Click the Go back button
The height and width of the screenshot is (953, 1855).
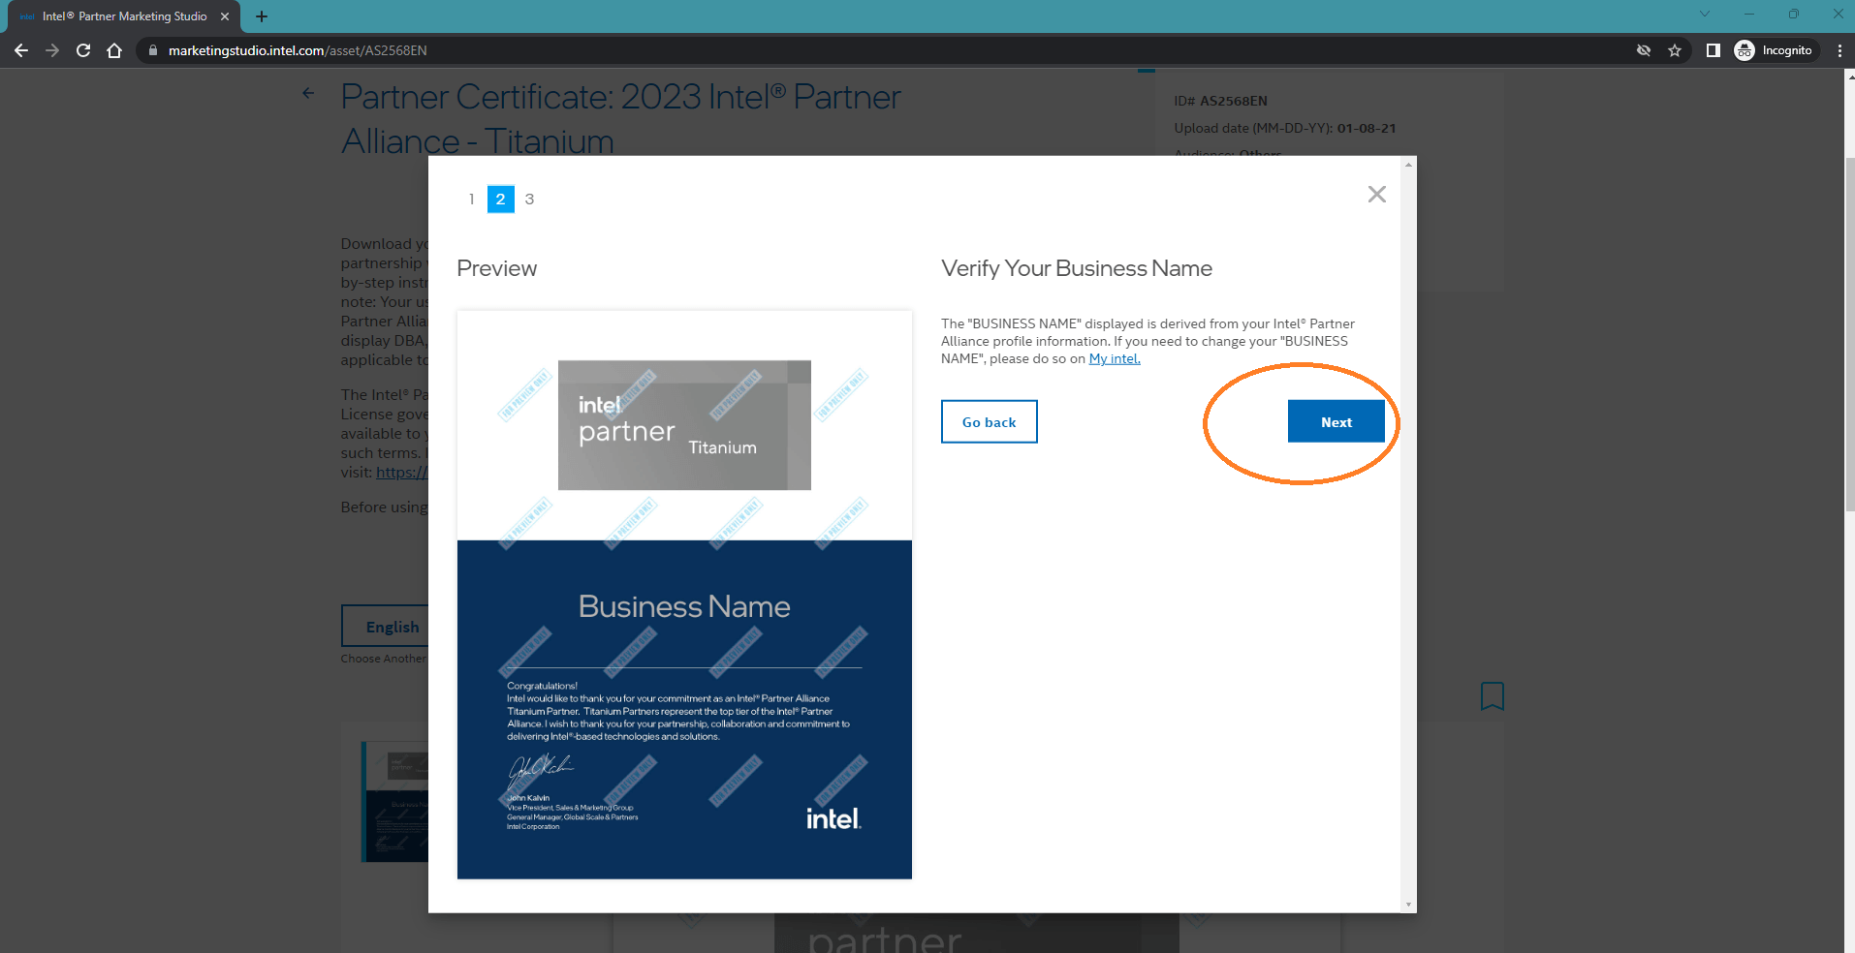point(989,421)
